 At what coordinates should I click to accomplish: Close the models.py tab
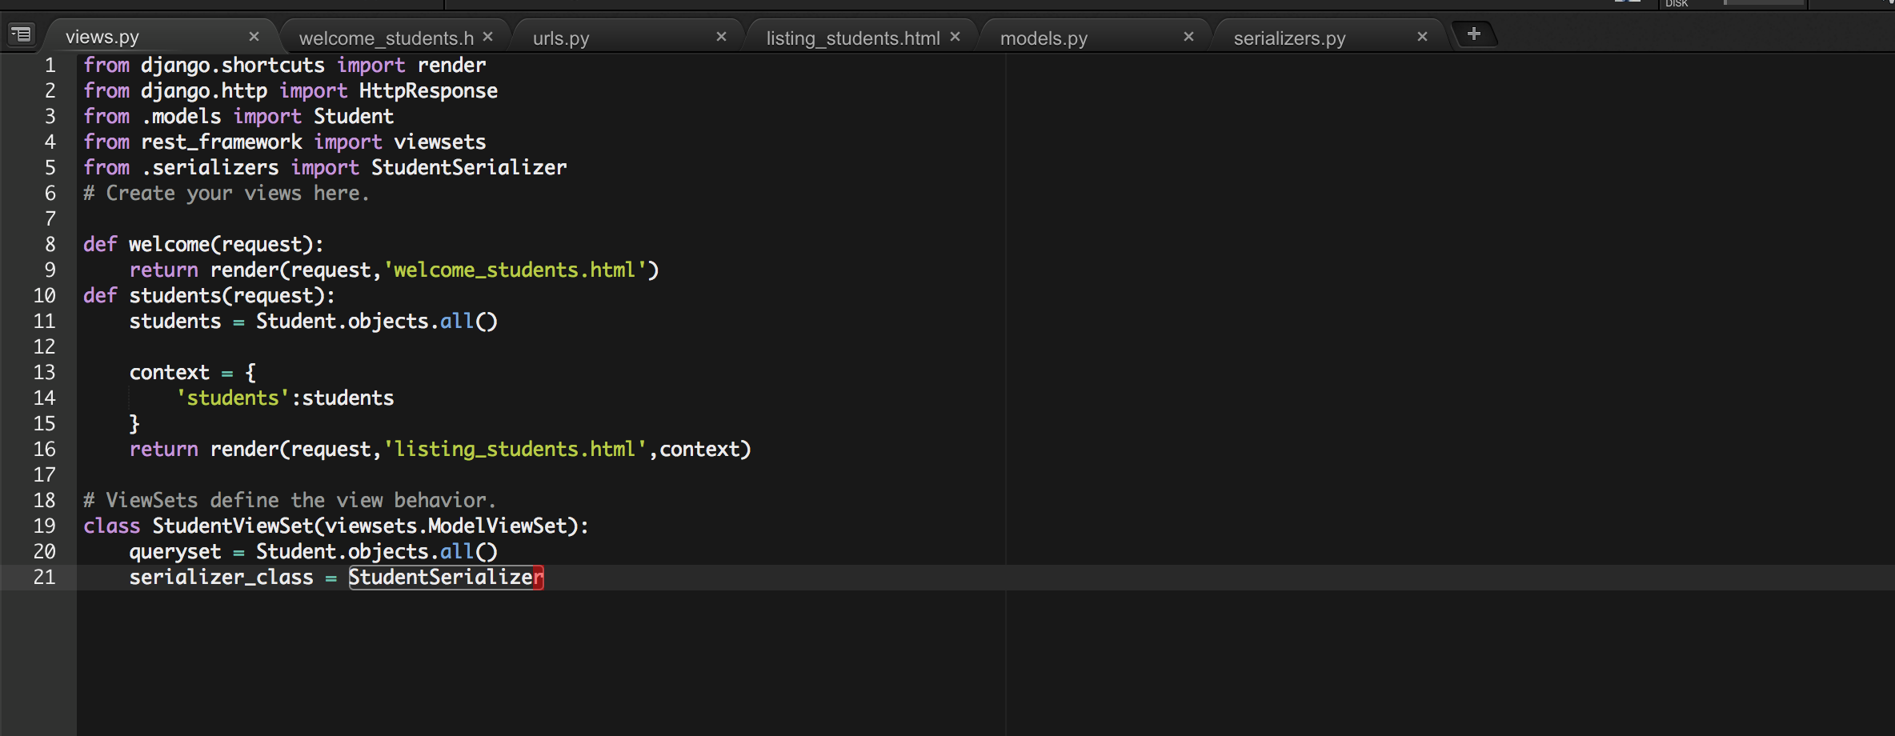click(1188, 37)
